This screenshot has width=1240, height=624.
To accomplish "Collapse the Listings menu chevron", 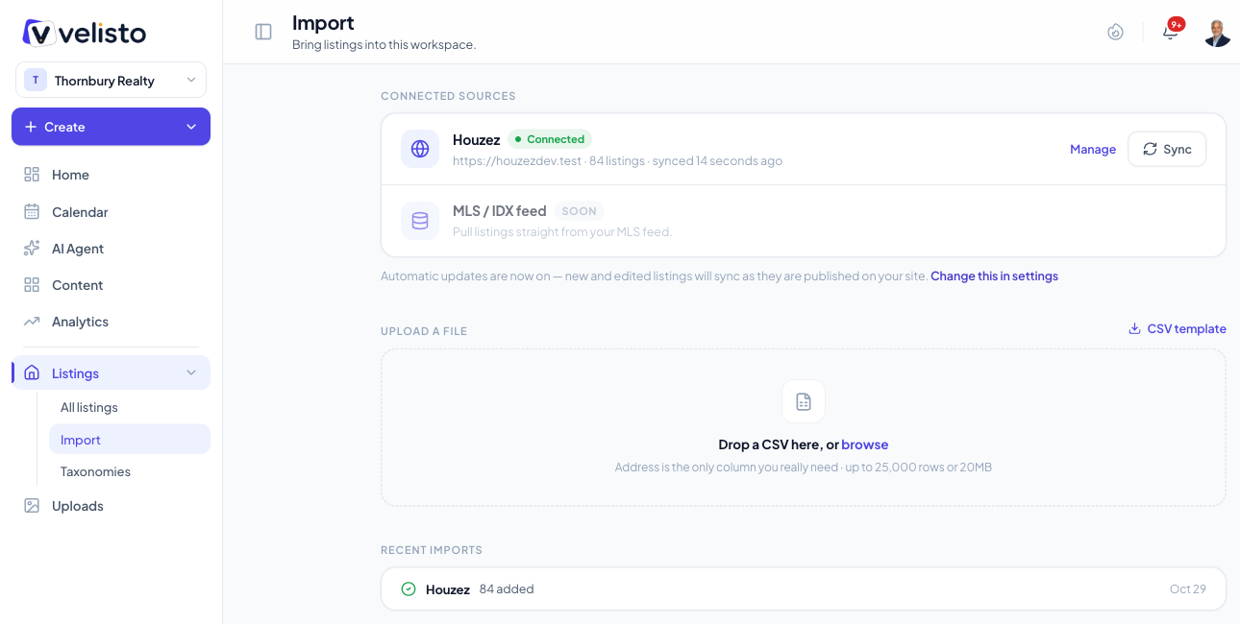I will point(191,372).
